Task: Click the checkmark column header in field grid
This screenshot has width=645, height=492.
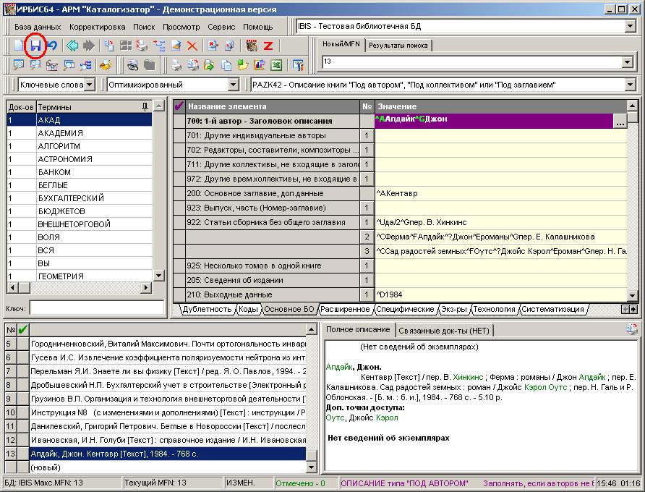Action: click(179, 106)
